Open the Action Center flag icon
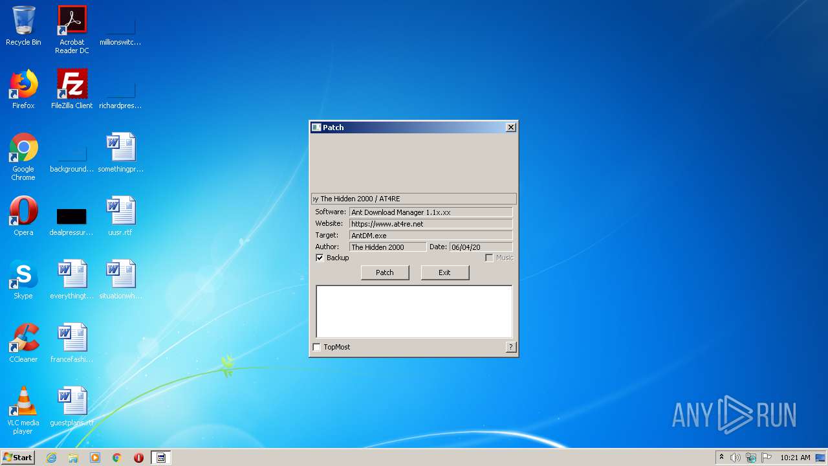Screen dimensions: 828x466 tap(767, 458)
